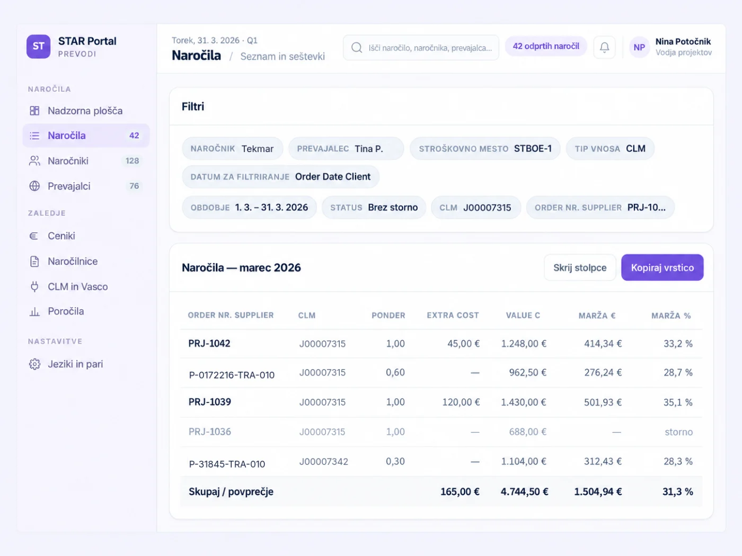Open the Obdobje date range filter
Viewport: 742px width, 556px height.
click(249, 208)
